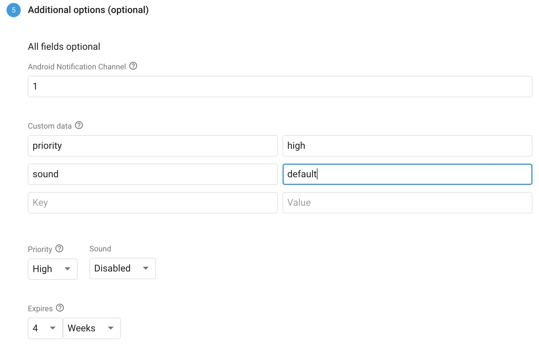Click the Sound label above the dropdown
The width and height of the screenshot is (539, 345).
[x=100, y=249]
